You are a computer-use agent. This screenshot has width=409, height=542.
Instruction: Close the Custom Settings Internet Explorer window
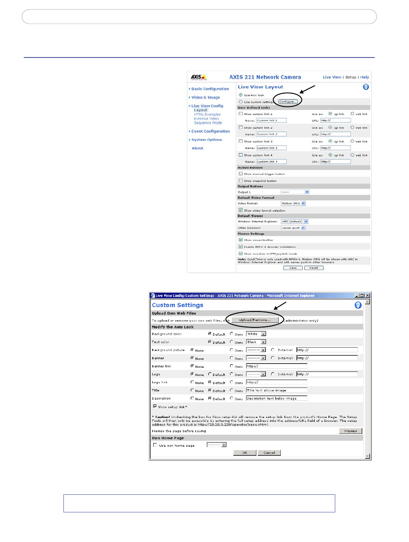(367, 296)
